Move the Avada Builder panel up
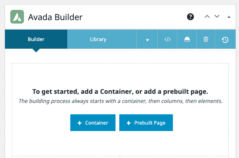239x158 pixels. coord(207,16)
